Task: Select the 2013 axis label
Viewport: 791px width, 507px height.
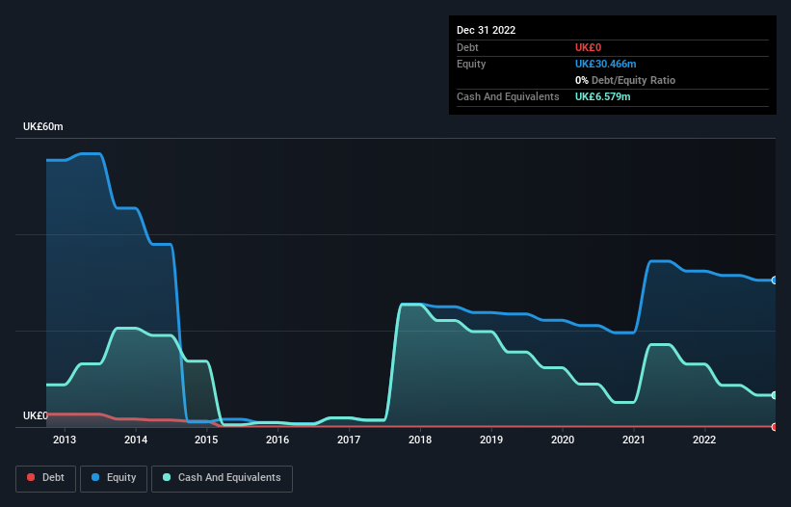Action: click(65, 440)
